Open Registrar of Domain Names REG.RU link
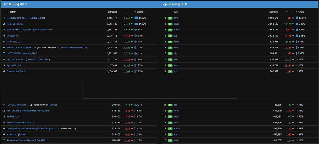The width and height of the screenshot is (319, 144). point(27,140)
